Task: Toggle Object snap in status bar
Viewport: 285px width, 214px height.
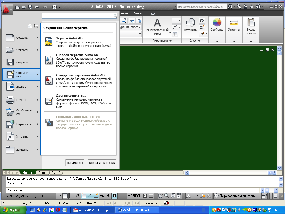Action: tap(84, 196)
